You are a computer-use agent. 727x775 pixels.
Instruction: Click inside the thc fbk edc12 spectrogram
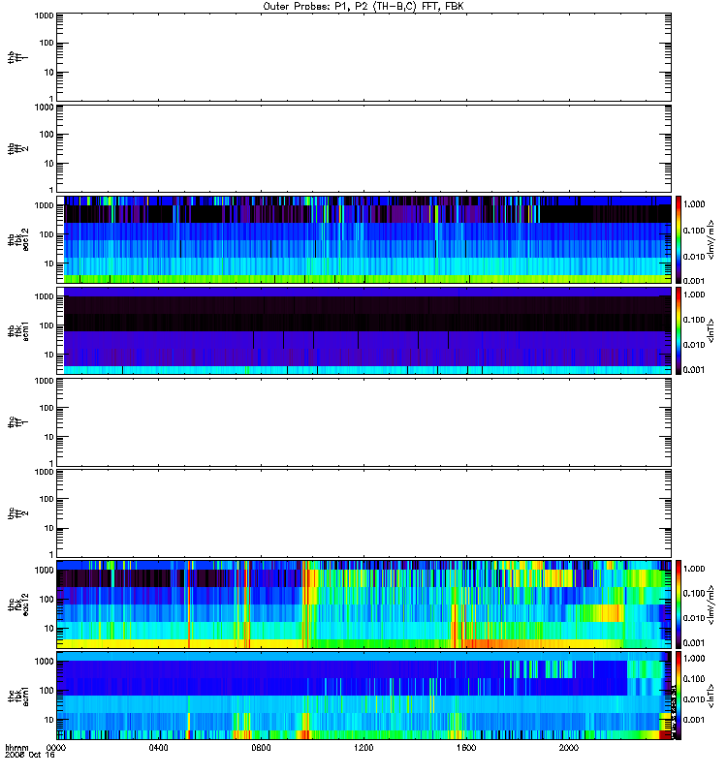364,604
